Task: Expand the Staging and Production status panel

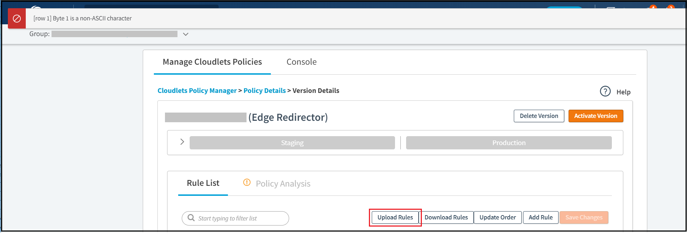Action: [182, 142]
